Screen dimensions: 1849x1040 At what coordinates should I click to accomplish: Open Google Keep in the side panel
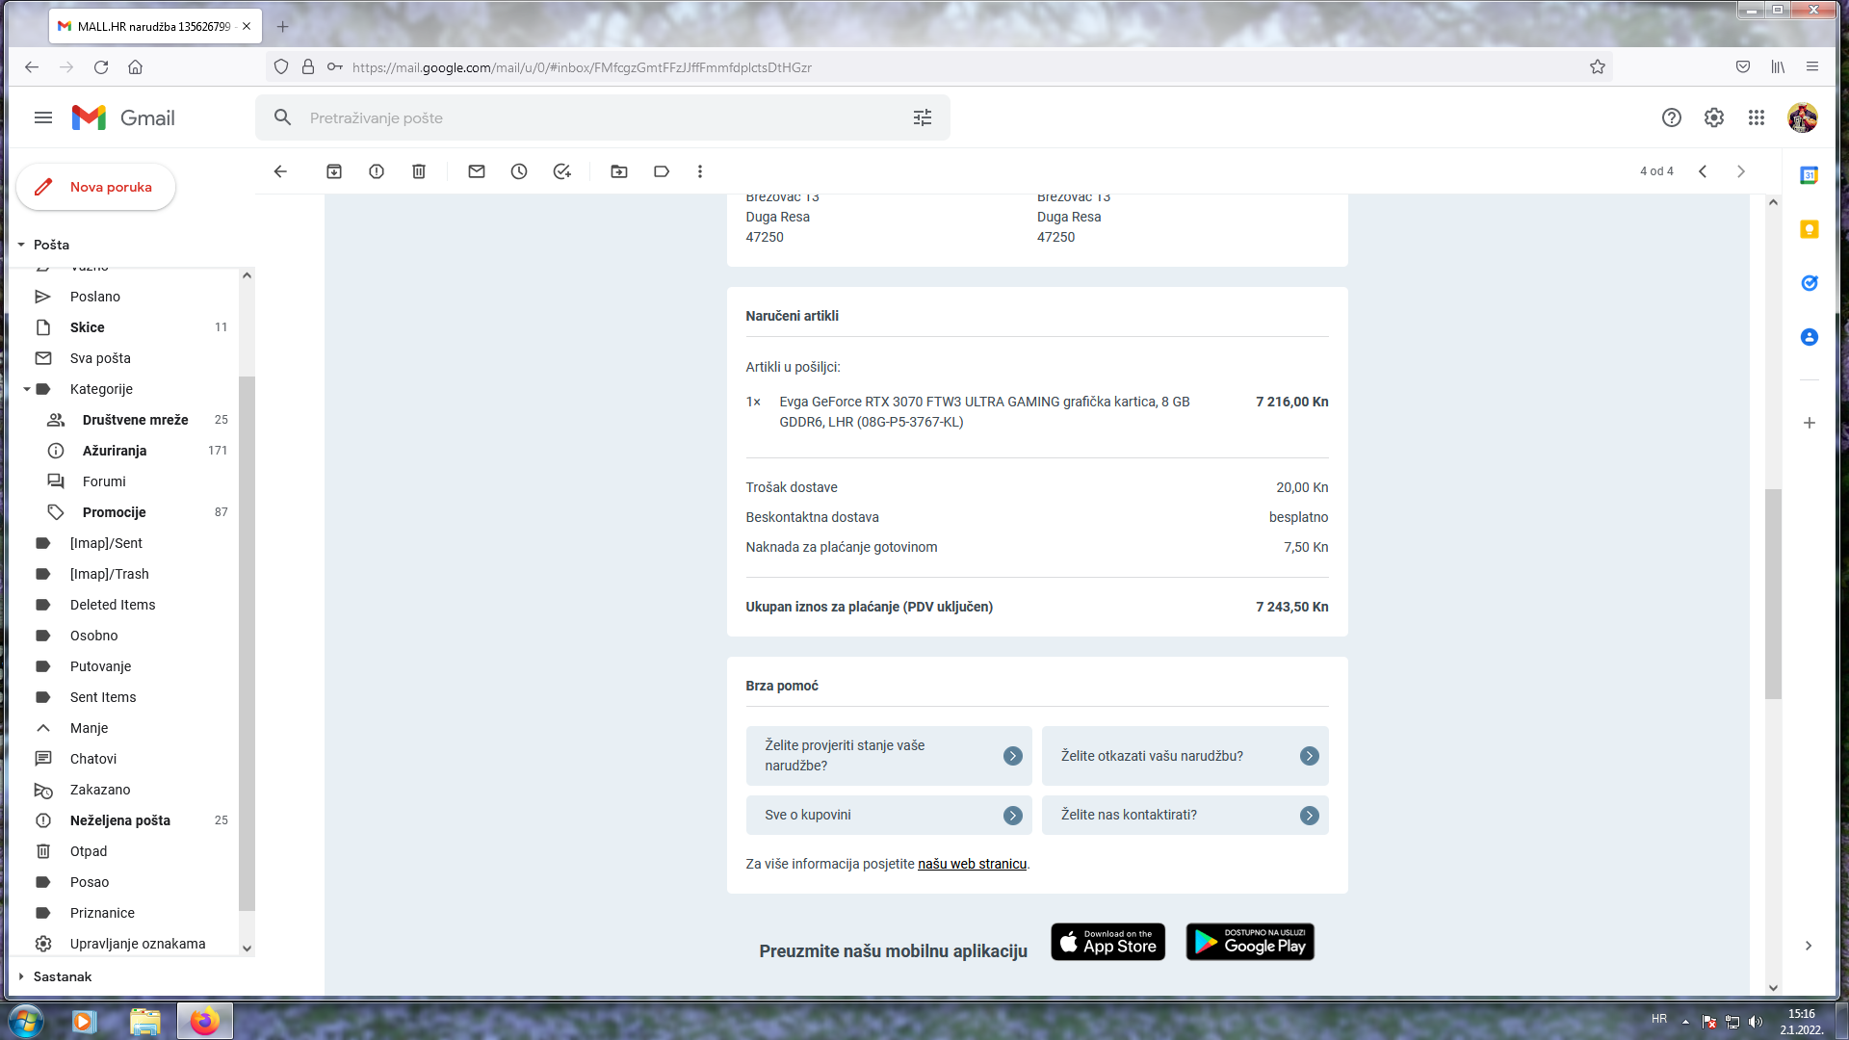pyautogui.click(x=1810, y=229)
